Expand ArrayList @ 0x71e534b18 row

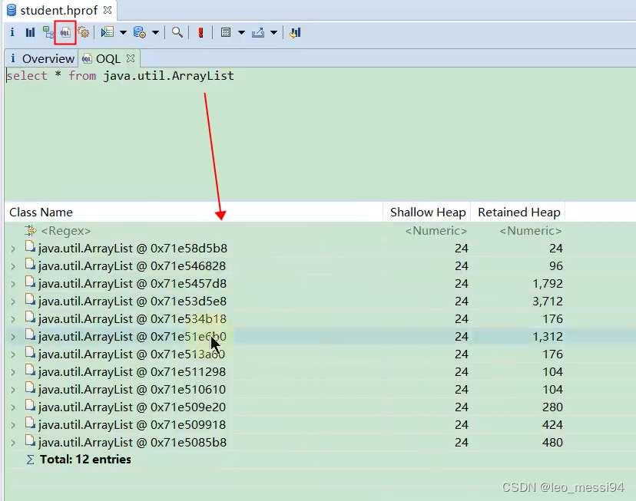13,319
